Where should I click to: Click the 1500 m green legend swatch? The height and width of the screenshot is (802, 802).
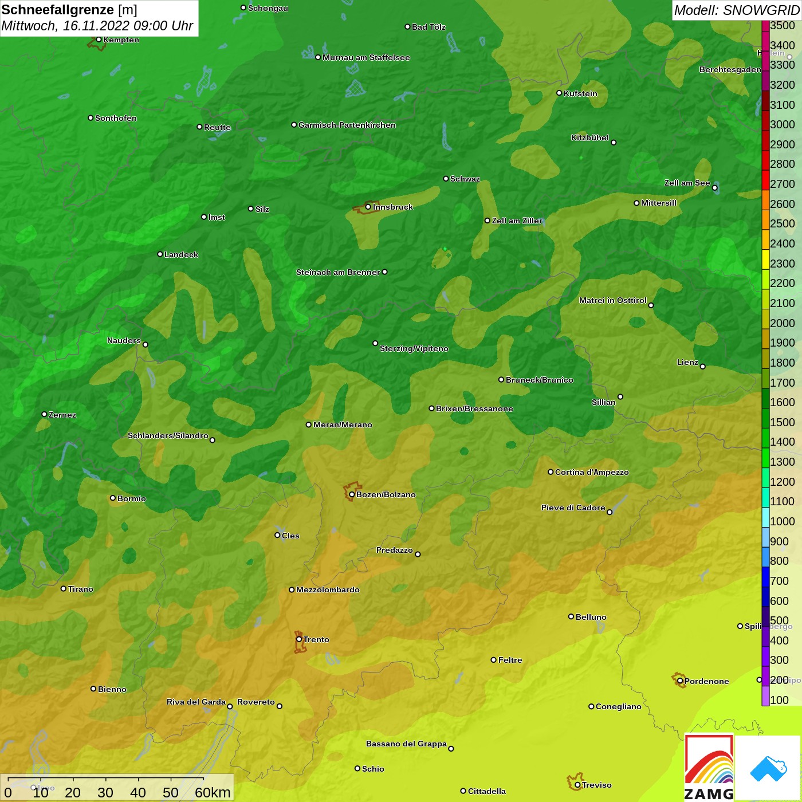coord(765,418)
